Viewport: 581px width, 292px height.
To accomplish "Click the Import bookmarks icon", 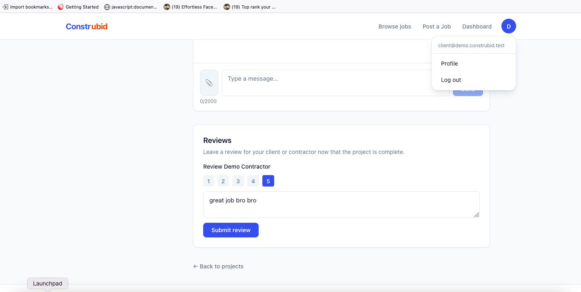I will [6, 7].
